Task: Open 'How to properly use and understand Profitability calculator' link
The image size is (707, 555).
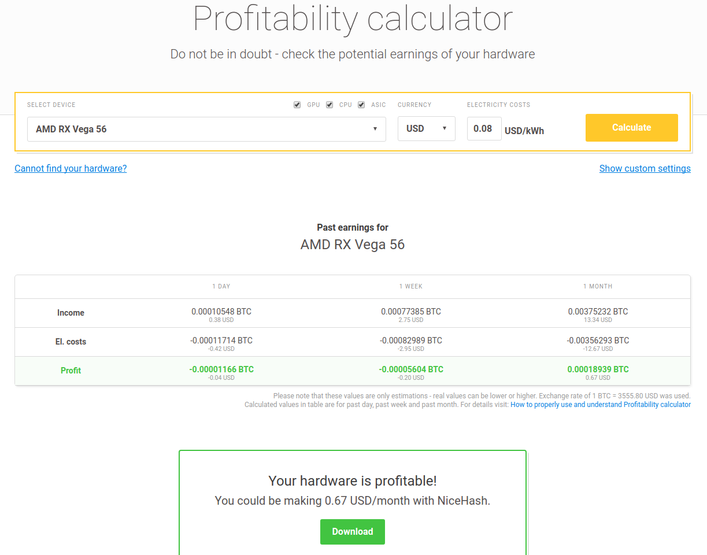Action: click(x=601, y=405)
